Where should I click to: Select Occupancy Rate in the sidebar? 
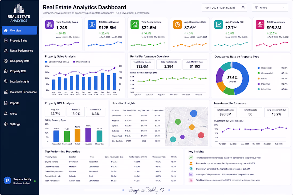tap(19, 61)
